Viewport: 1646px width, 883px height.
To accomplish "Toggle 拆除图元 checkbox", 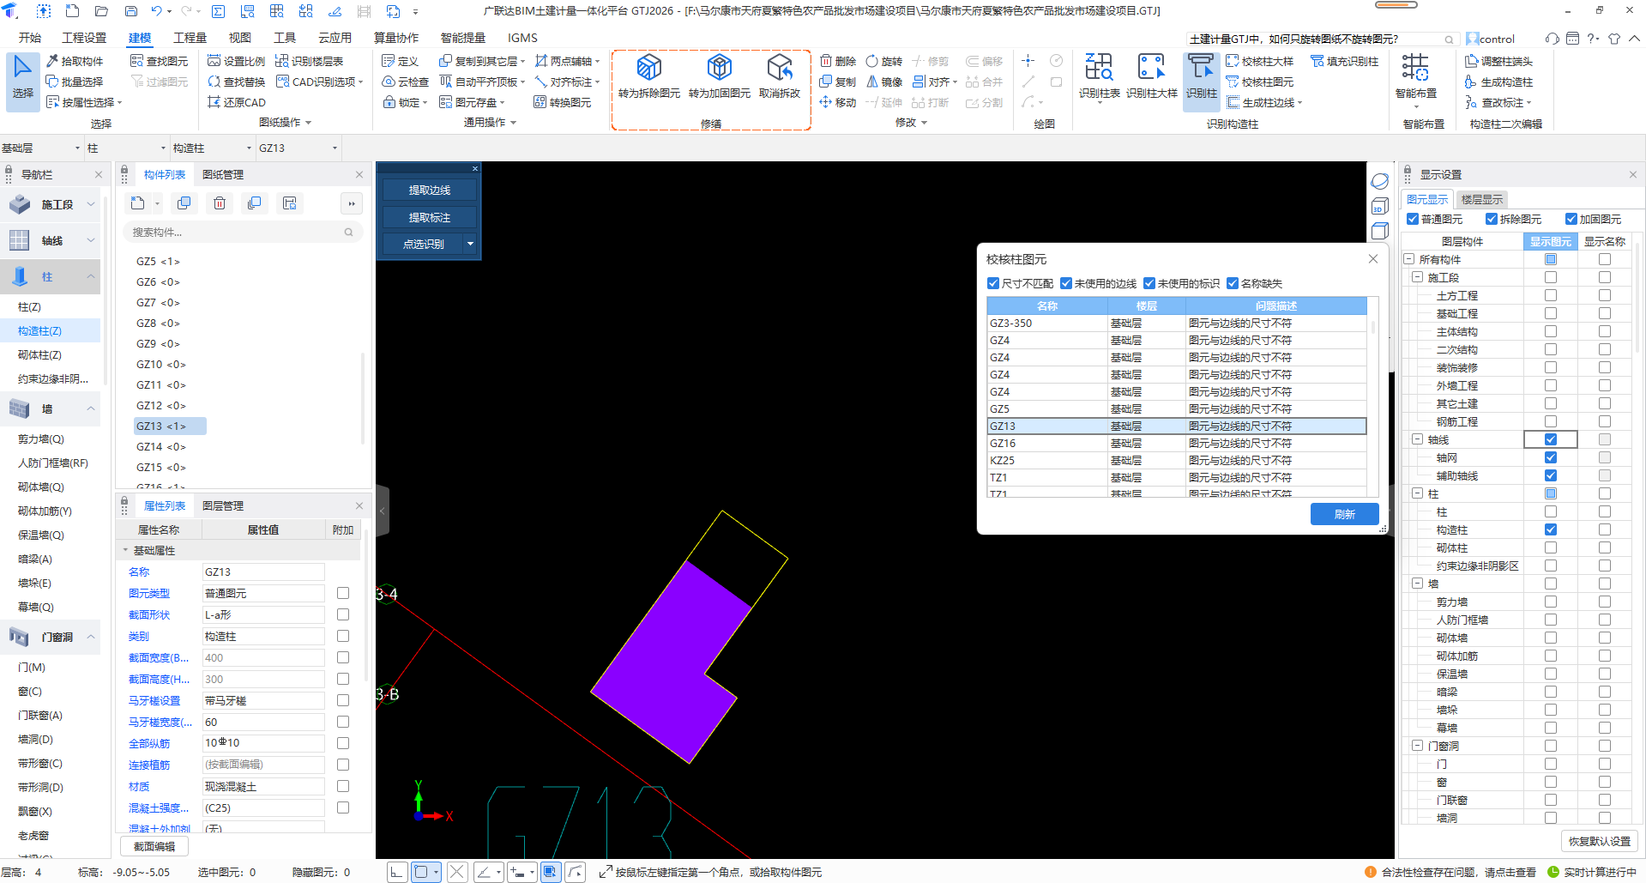I will click(x=1492, y=219).
